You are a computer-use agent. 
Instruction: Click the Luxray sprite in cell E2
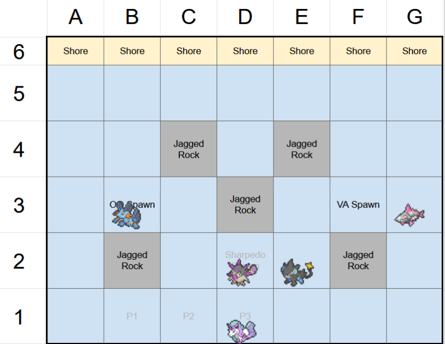296,273
